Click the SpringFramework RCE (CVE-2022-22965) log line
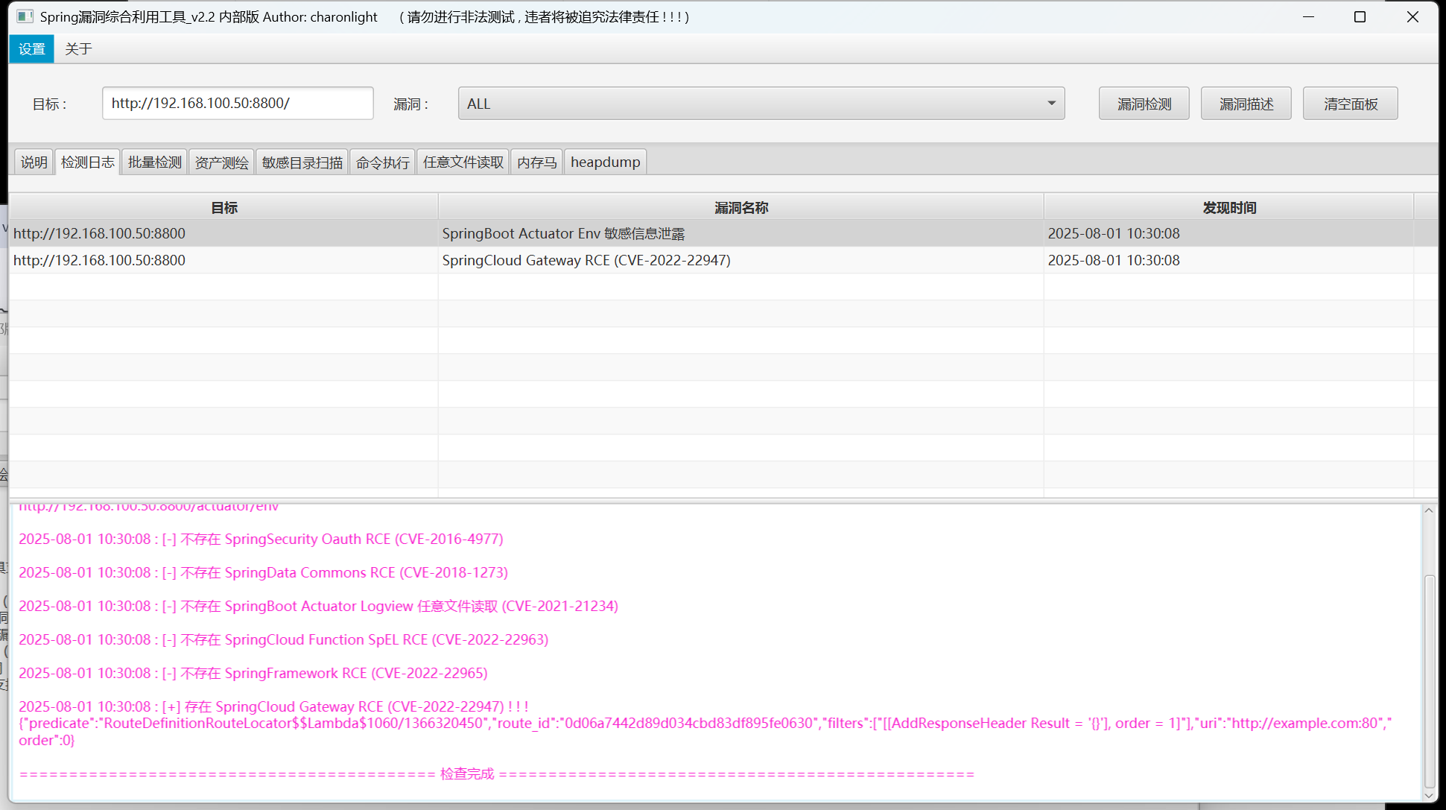The image size is (1446, 810). [253, 673]
